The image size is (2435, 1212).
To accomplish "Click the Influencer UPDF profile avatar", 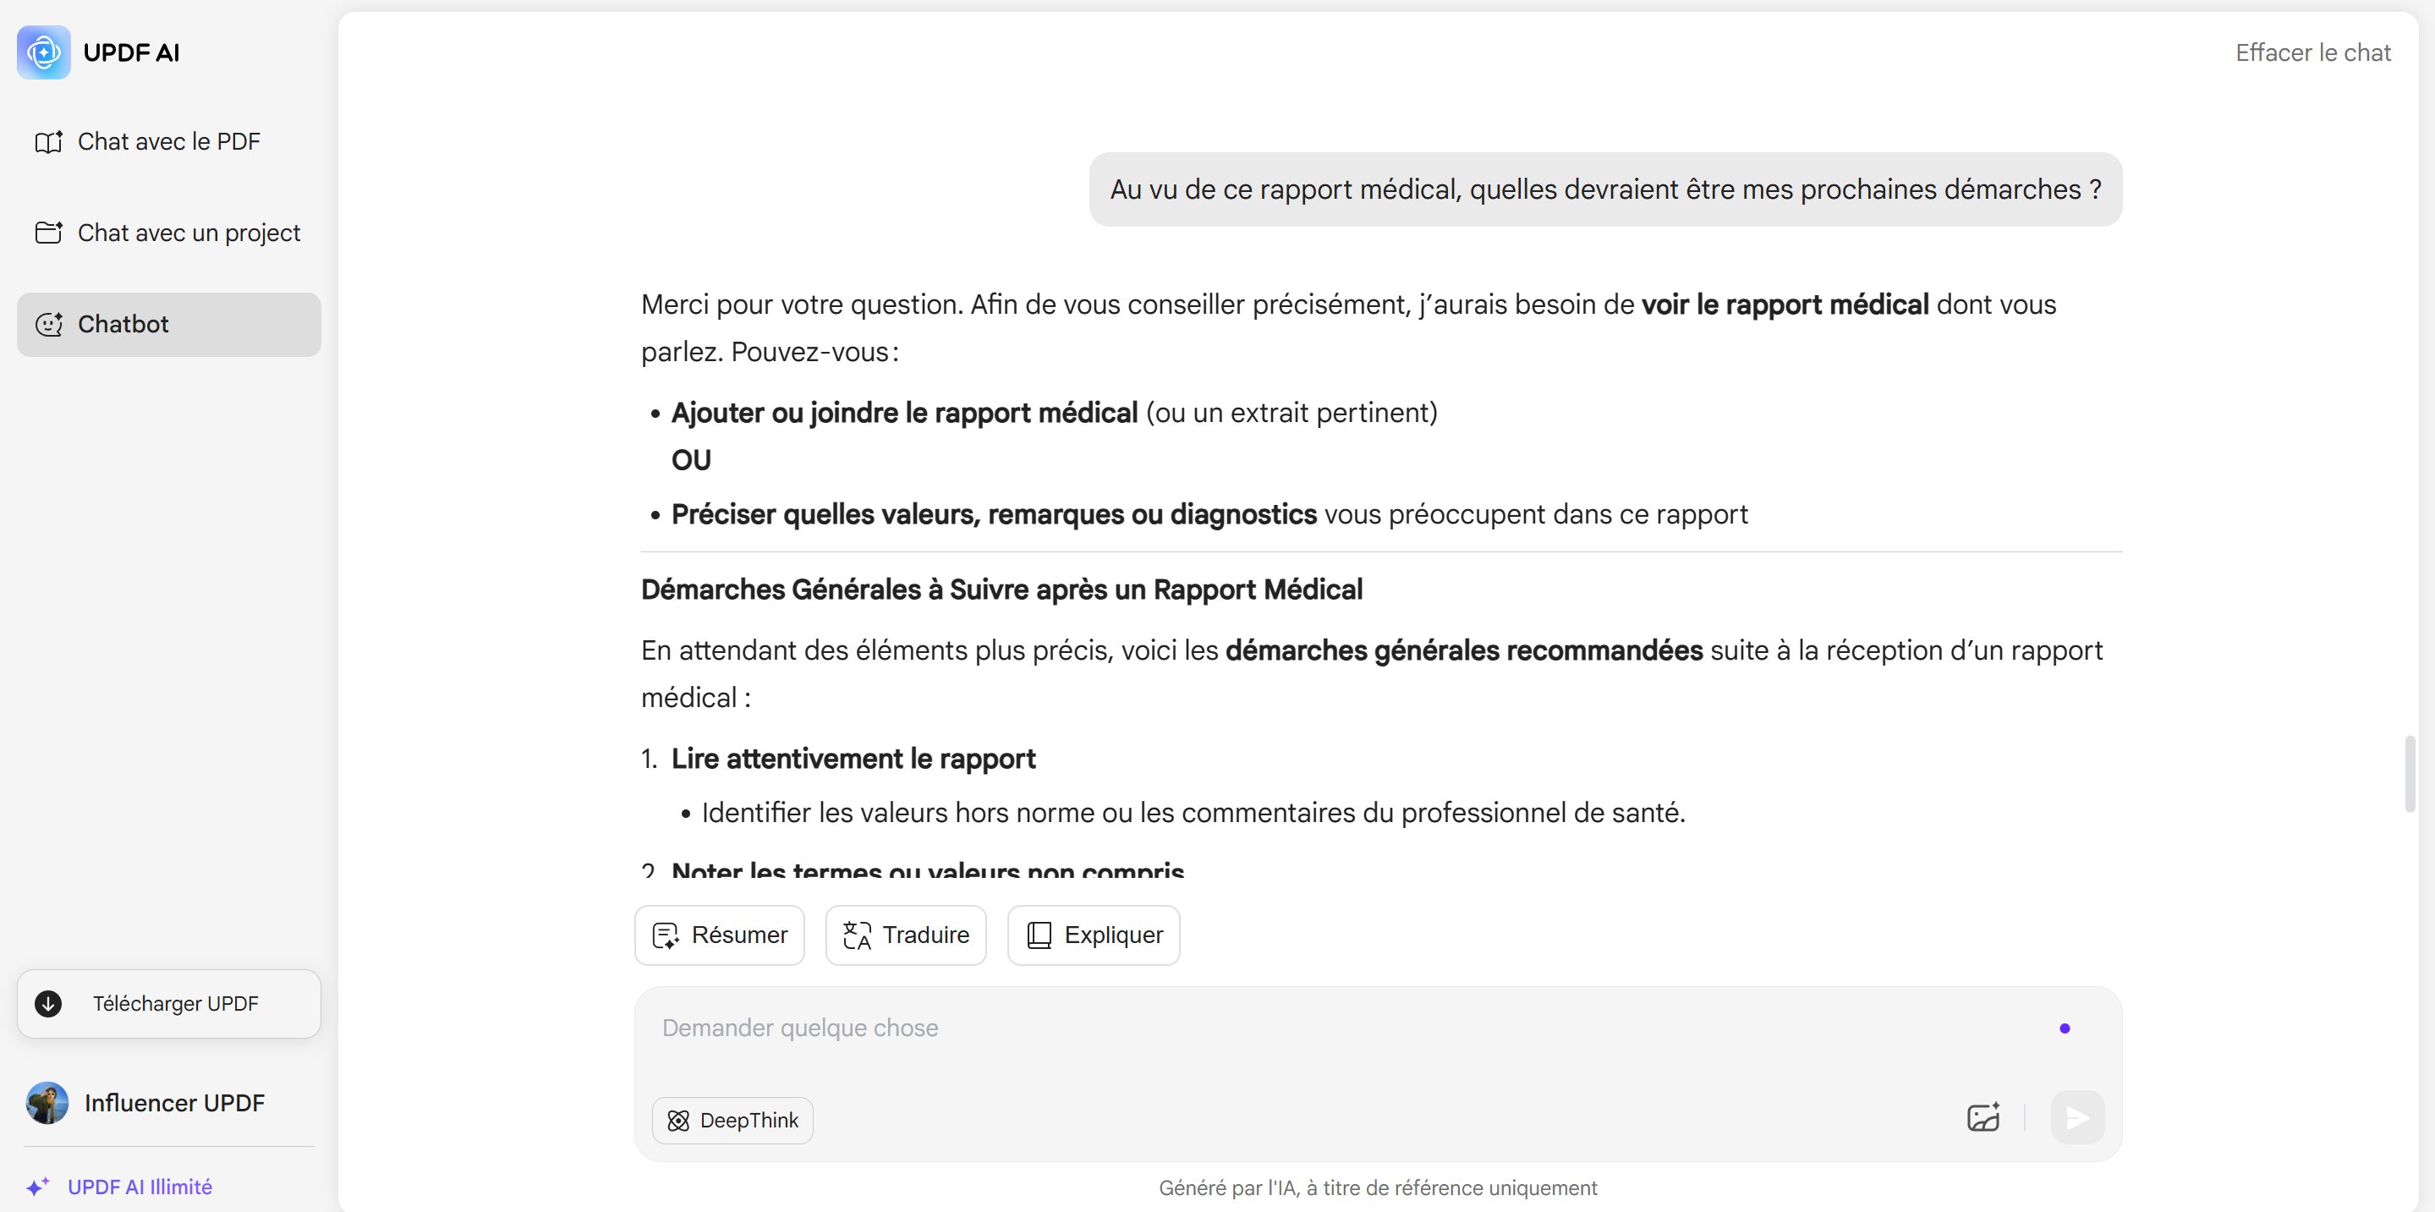I will click(47, 1102).
